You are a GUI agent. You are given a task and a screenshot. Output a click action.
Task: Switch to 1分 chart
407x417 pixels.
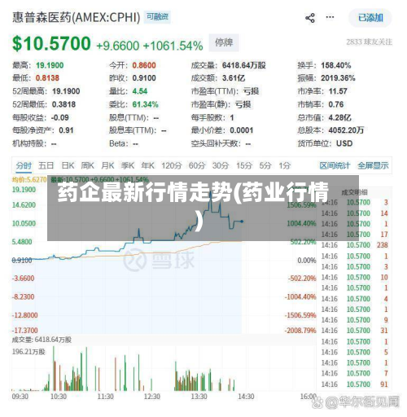[285, 165]
